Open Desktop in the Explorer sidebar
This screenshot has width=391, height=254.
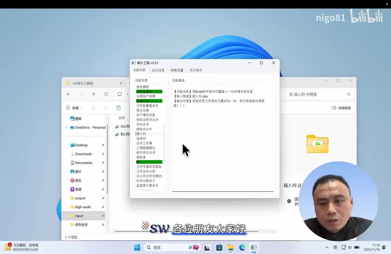[79, 145]
